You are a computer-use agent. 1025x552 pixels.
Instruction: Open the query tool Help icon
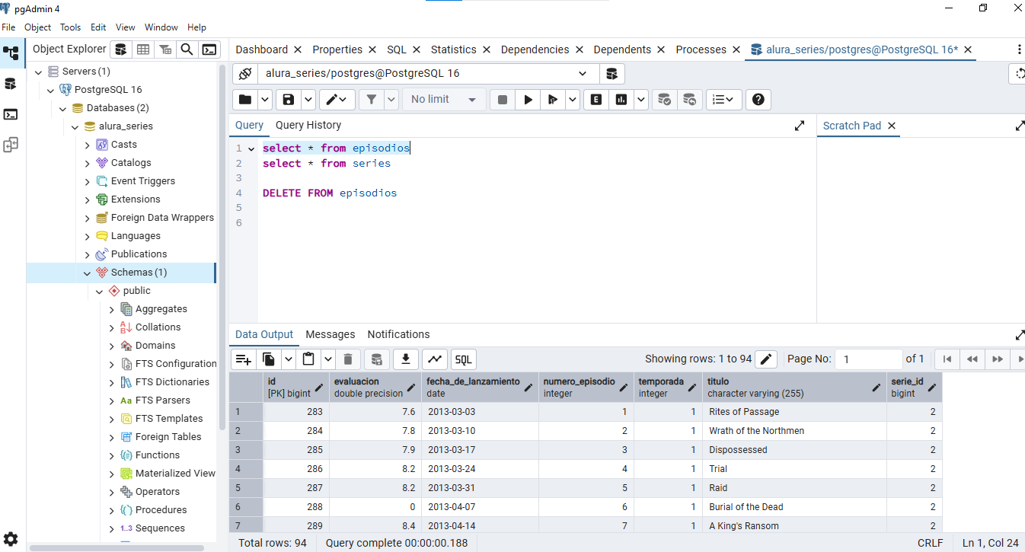pos(758,100)
